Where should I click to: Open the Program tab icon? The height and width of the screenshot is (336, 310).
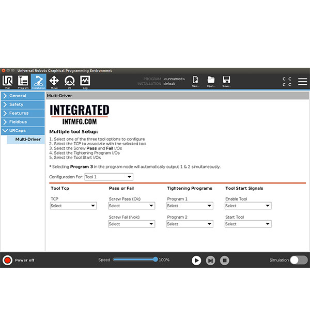(23, 82)
